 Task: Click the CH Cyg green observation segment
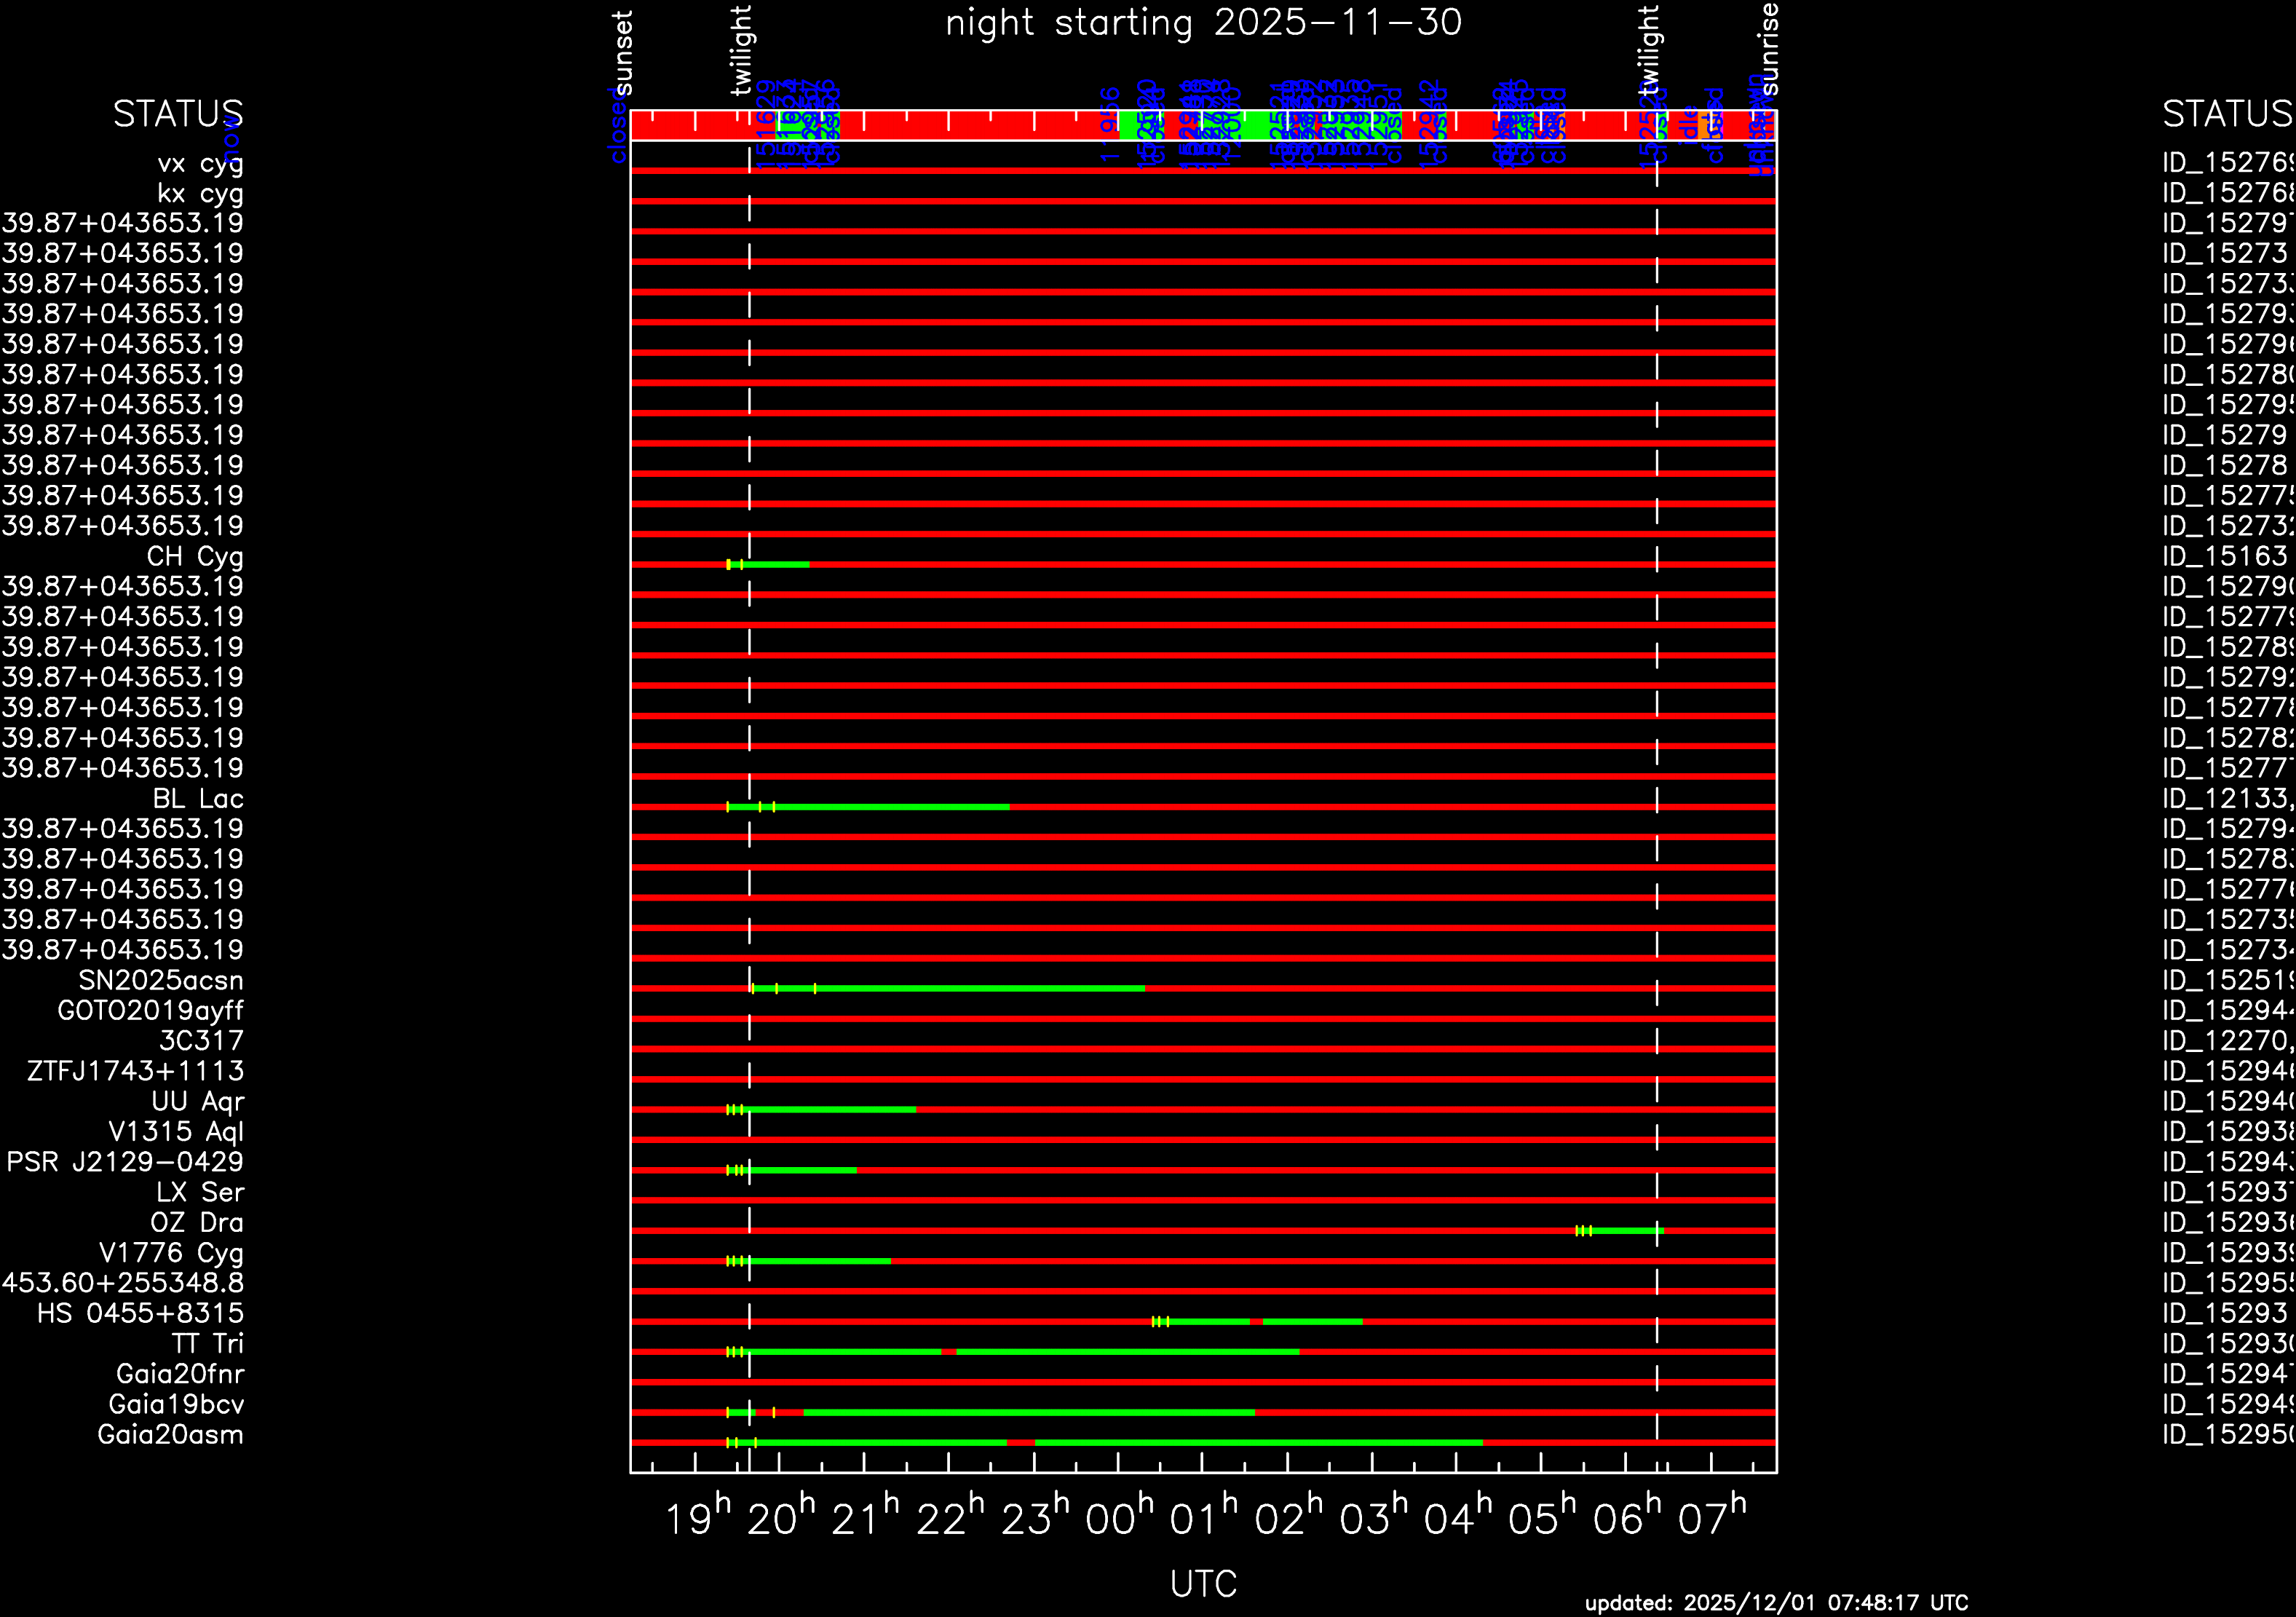click(776, 565)
